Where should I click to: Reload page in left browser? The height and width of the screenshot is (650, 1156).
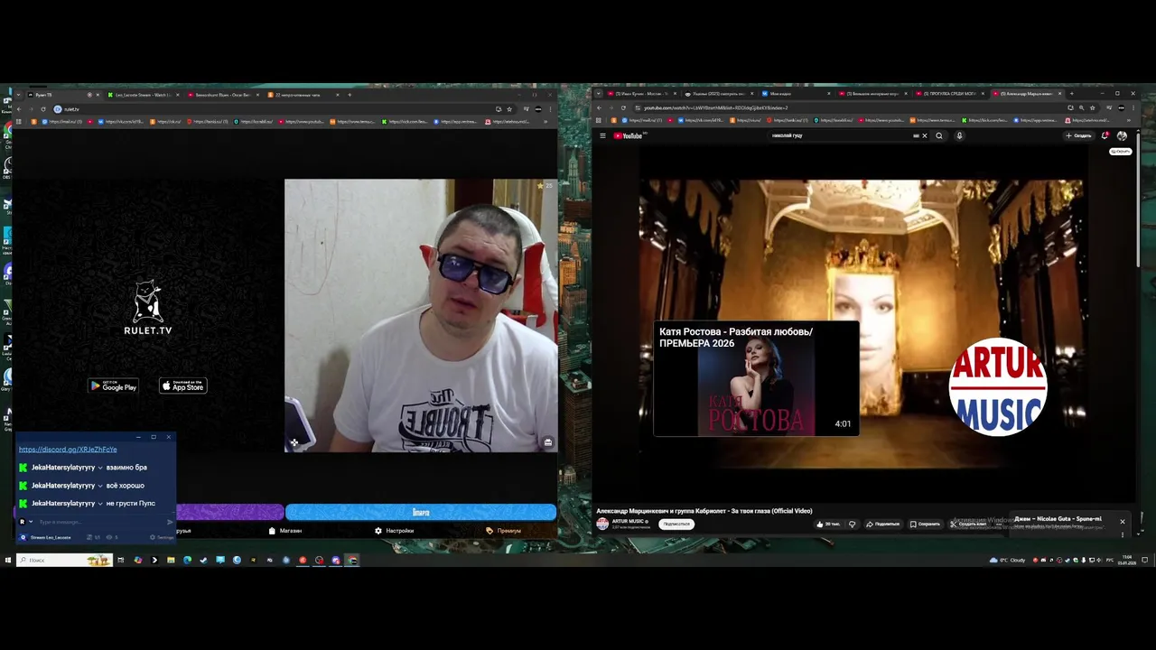(x=42, y=109)
